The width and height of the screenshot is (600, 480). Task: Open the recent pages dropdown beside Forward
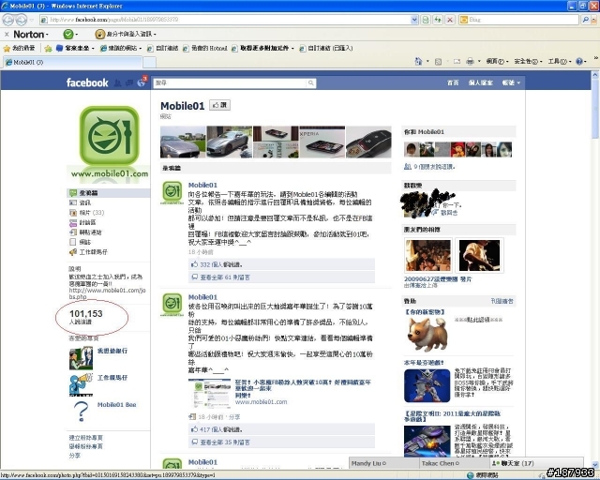click(32, 20)
